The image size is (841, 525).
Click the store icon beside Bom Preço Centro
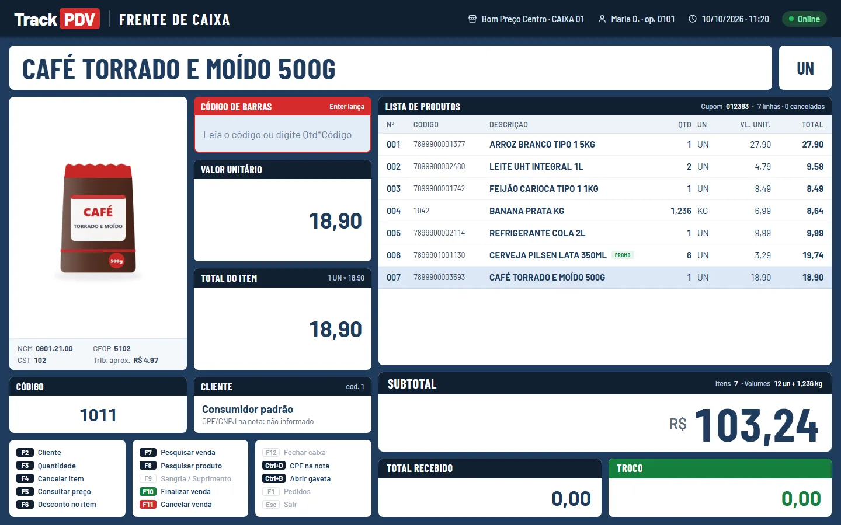(472, 19)
